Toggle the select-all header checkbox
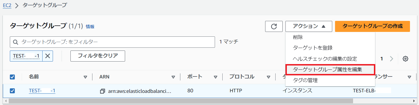Viewport: 419px width, 105px height. (x=12, y=77)
